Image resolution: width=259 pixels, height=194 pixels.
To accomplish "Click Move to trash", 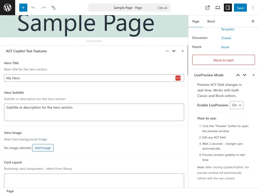I will pyautogui.click(x=223, y=60).
